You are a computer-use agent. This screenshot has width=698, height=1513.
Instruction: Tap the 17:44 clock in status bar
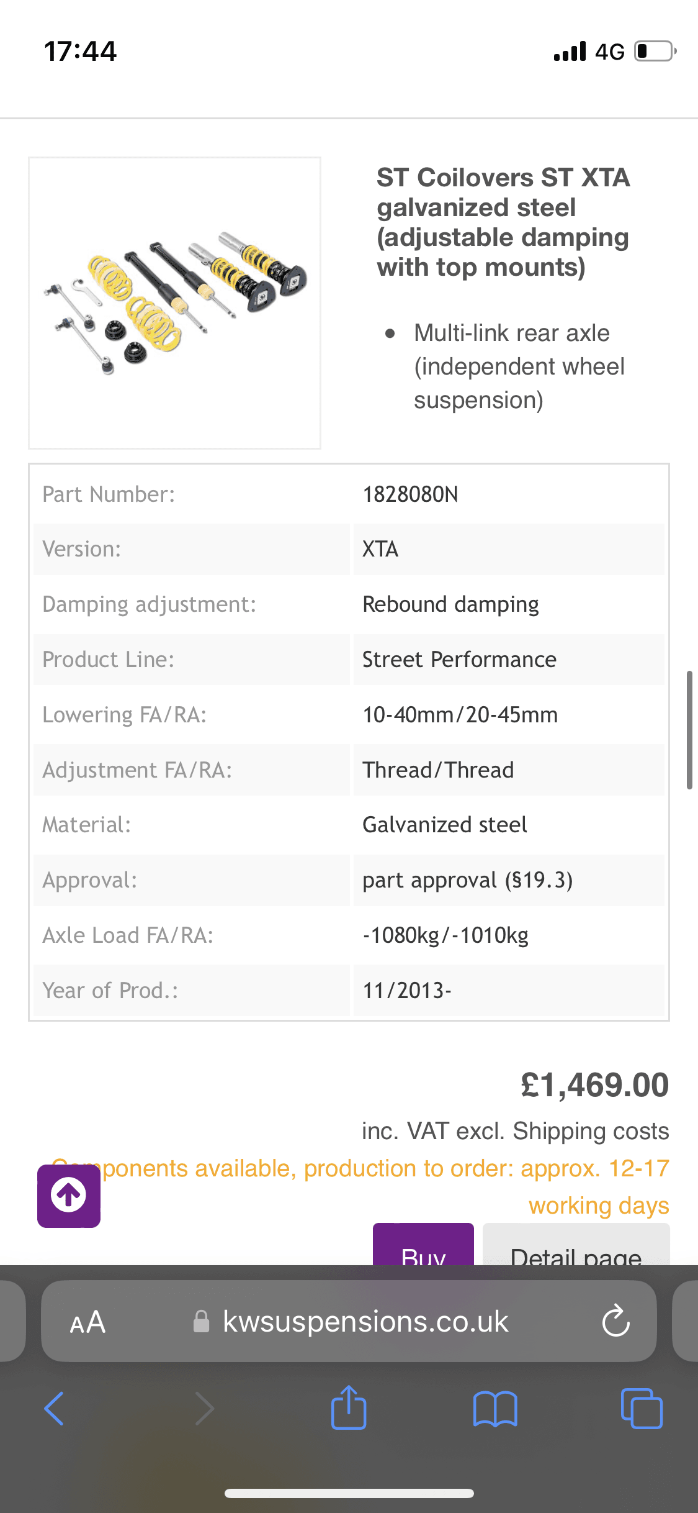[x=80, y=51]
